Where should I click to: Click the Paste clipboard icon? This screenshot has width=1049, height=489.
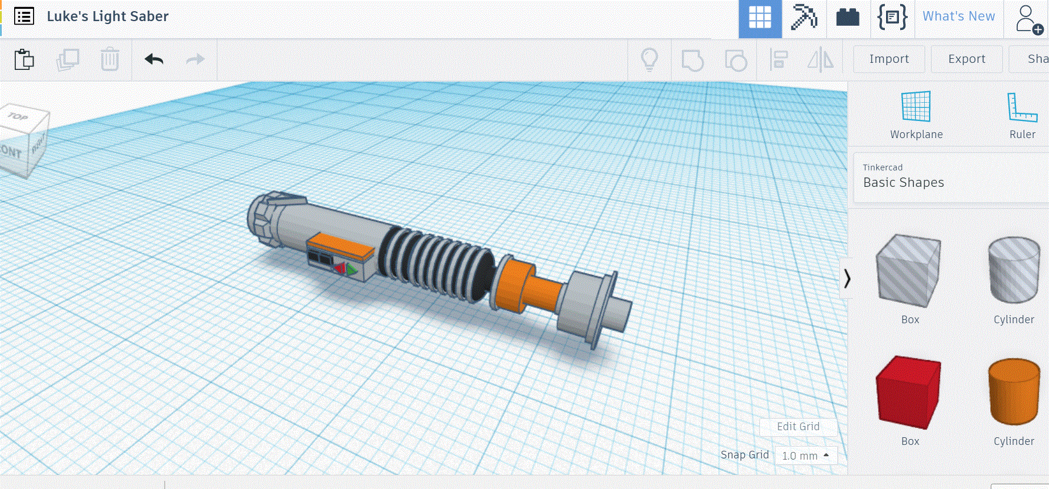pyautogui.click(x=24, y=59)
